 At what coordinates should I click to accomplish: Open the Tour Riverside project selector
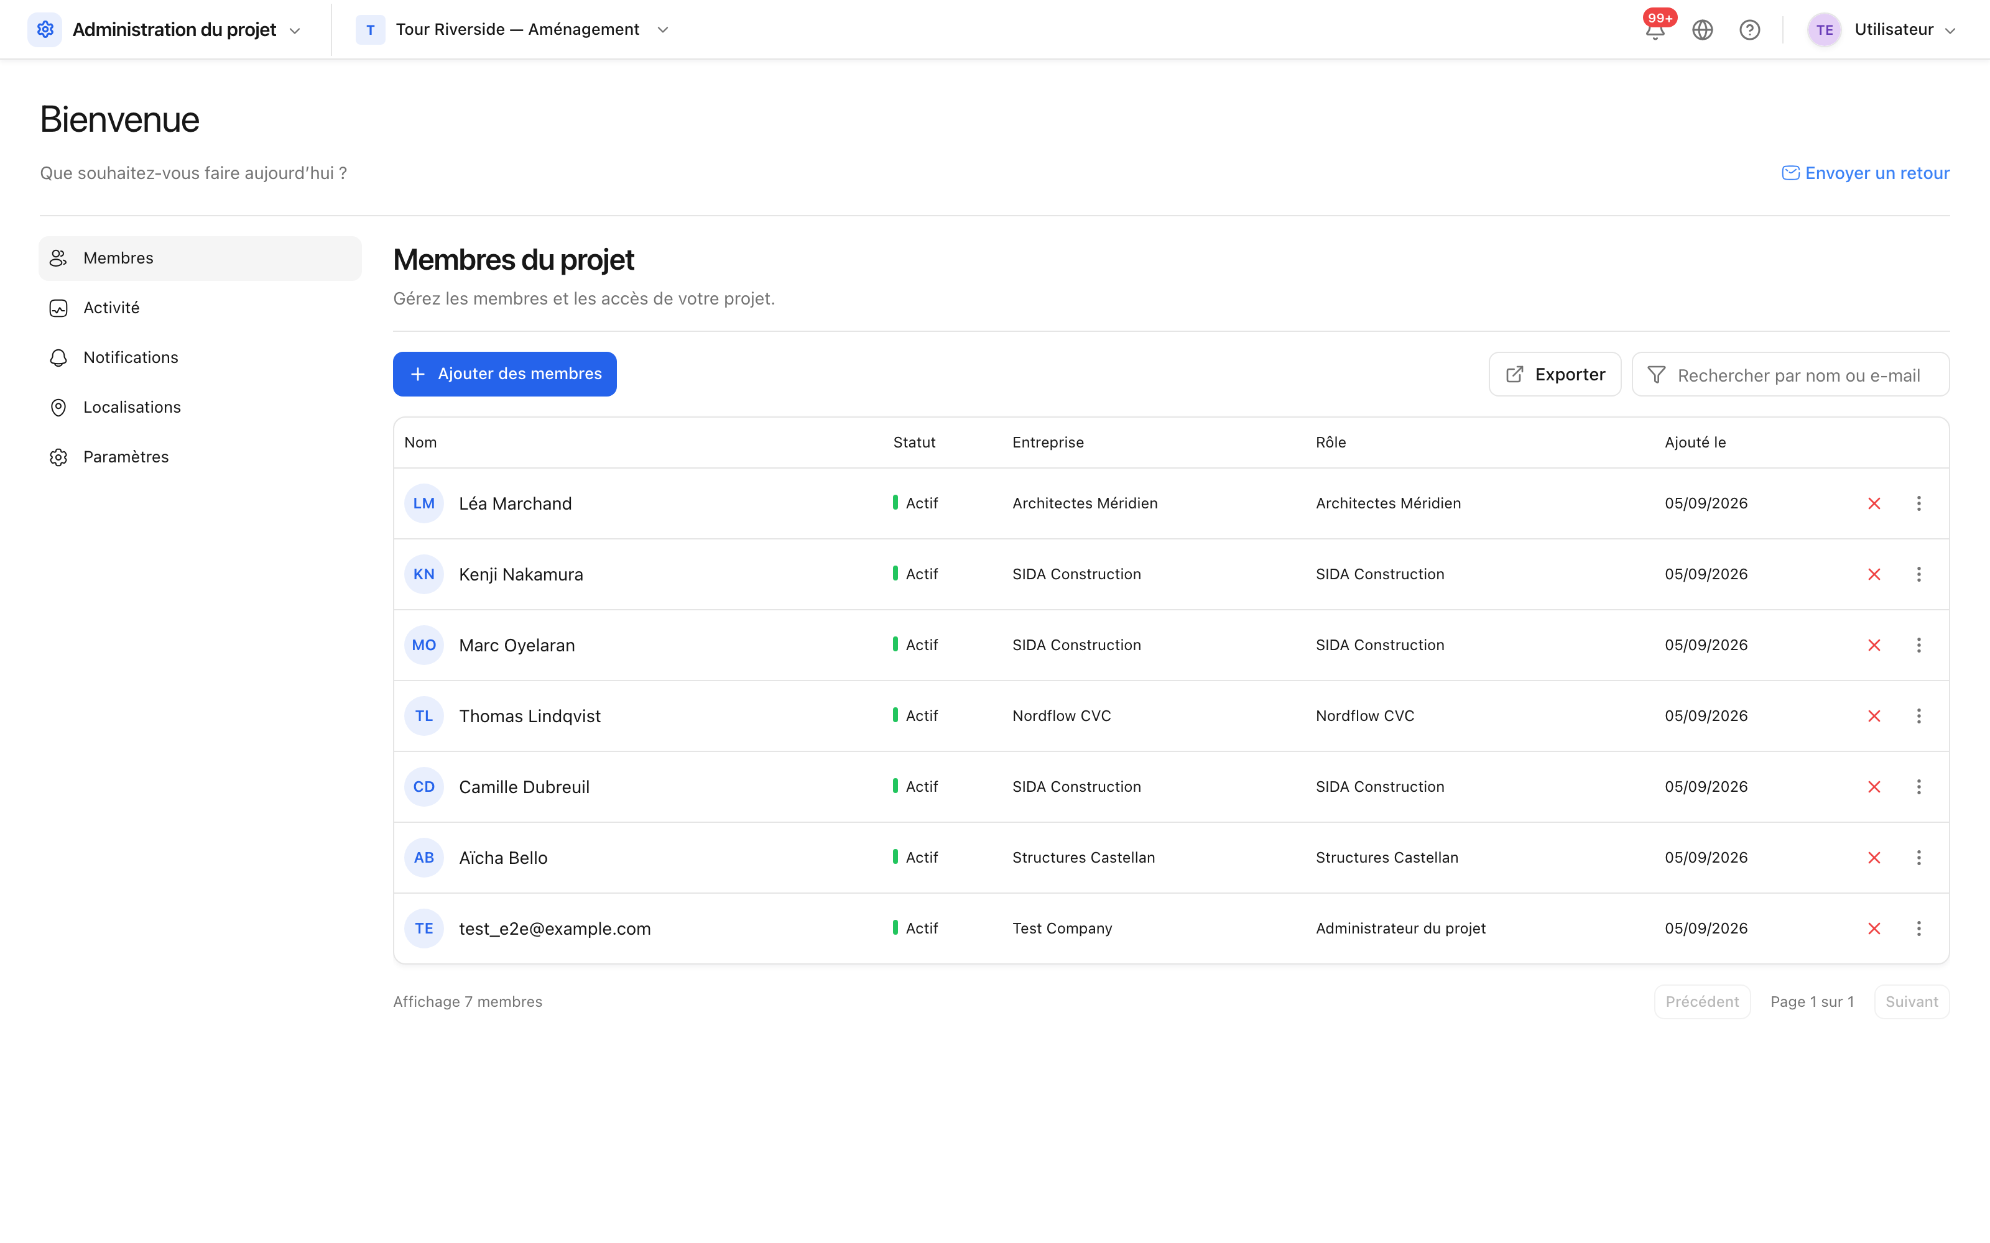click(513, 30)
